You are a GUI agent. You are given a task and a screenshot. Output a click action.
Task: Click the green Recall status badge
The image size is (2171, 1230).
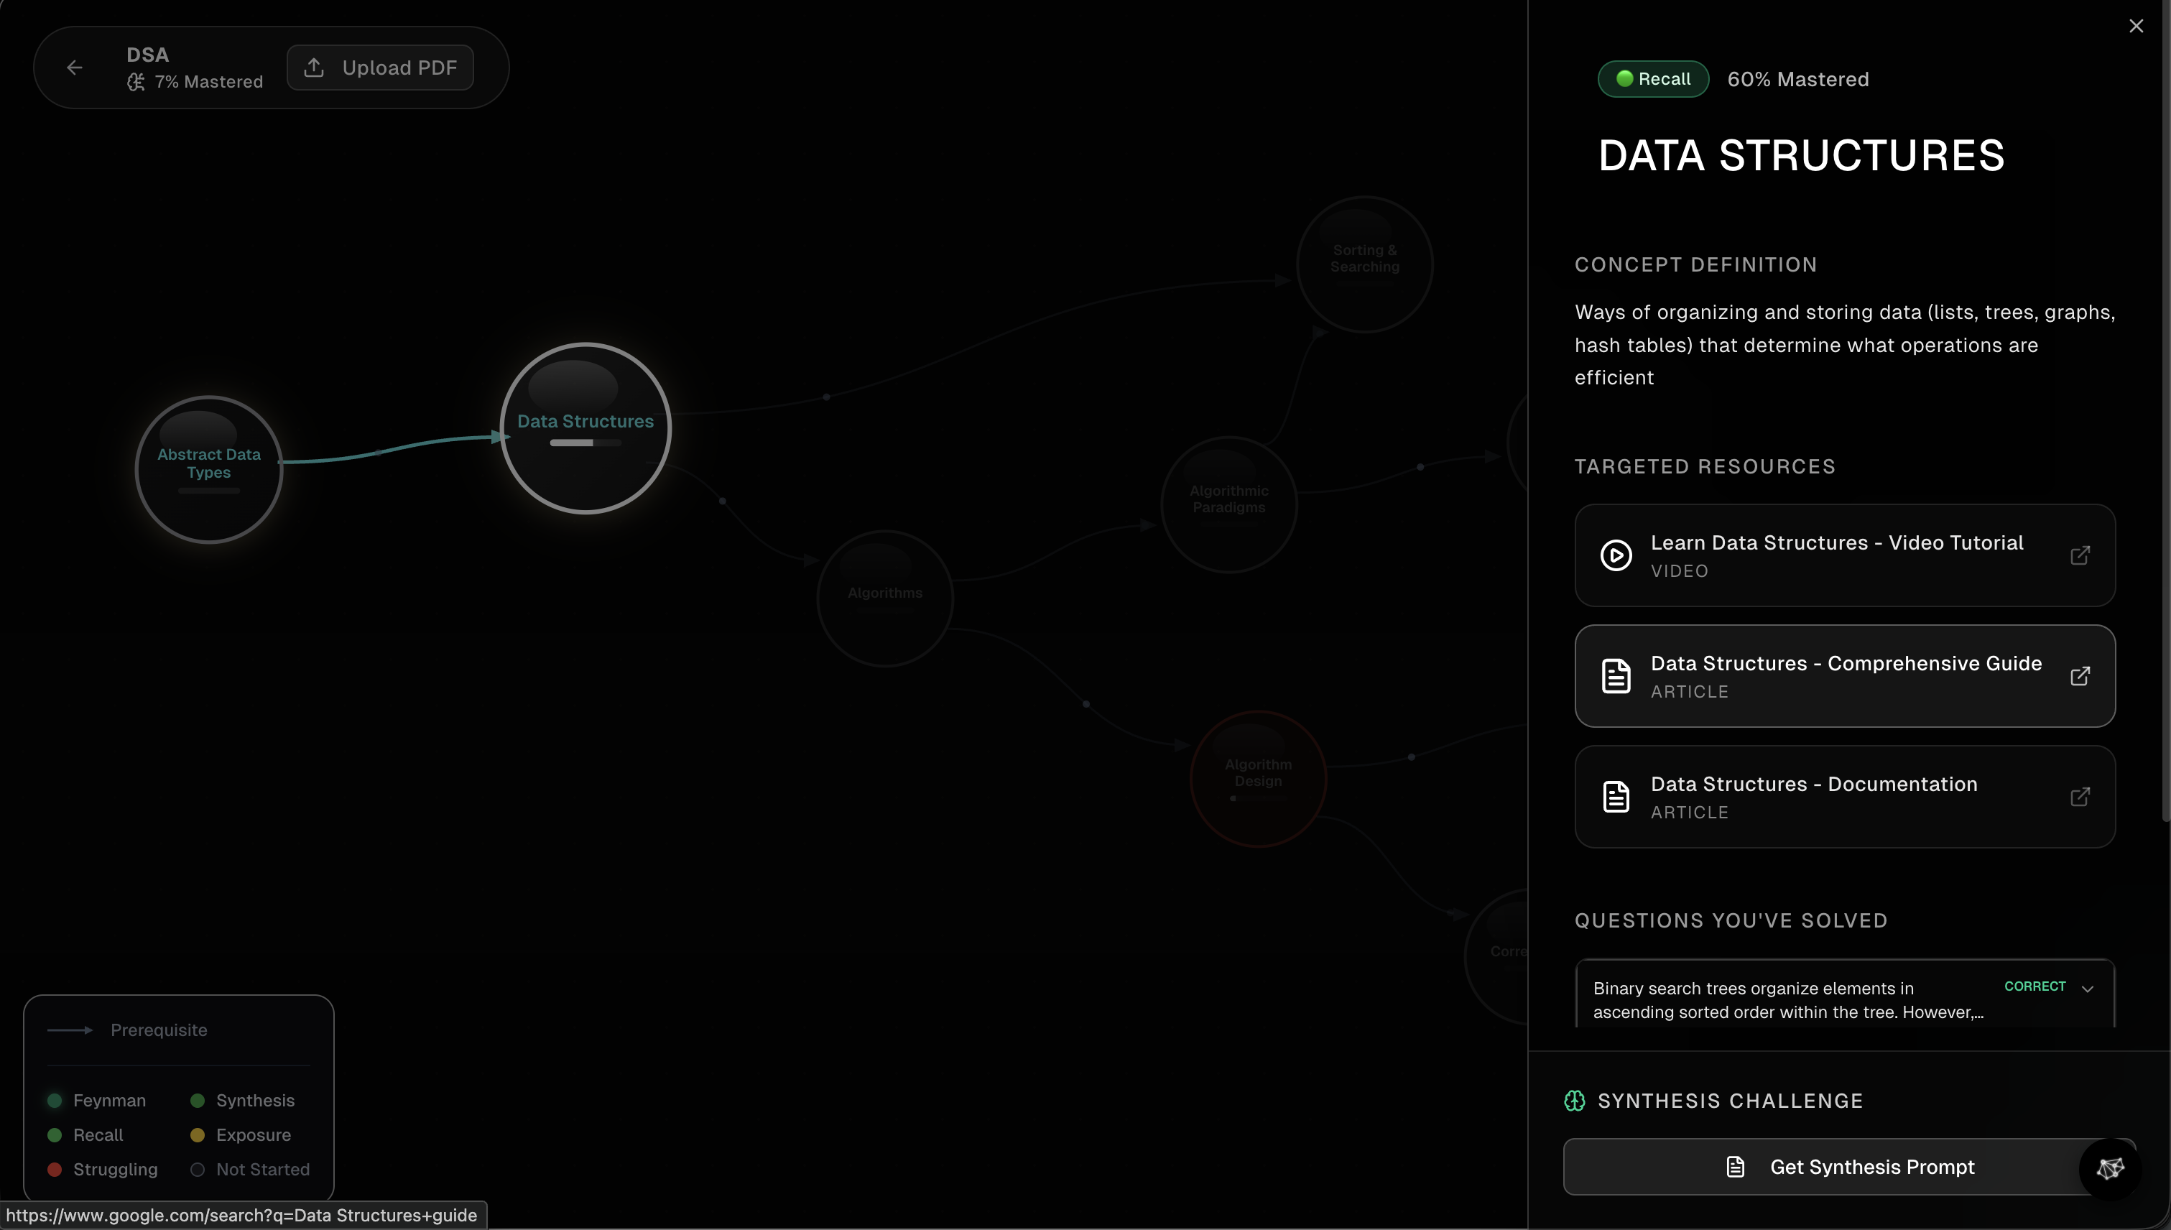tap(1652, 80)
